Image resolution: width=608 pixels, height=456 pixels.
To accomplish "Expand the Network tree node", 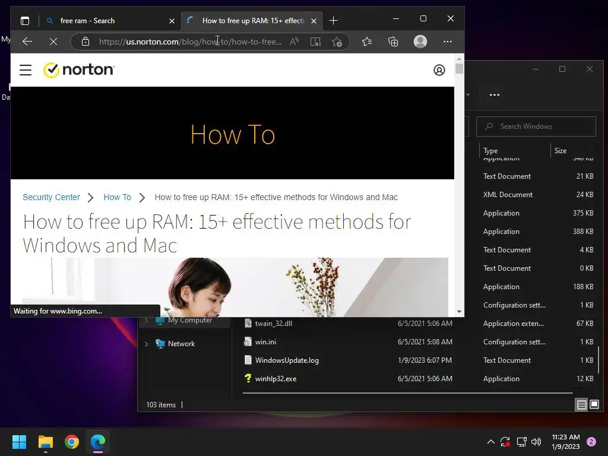I will [147, 344].
